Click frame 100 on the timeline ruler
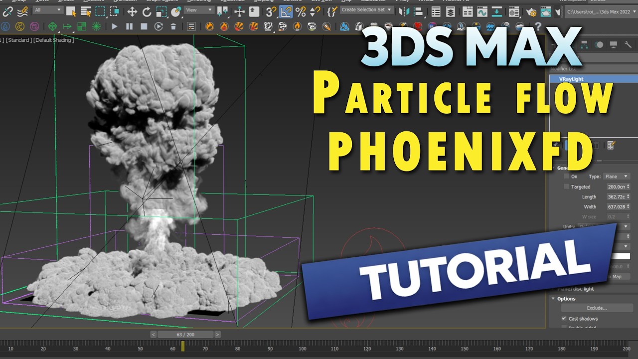The width and height of the screenshot is (638, 359). [x=303, y=349]
